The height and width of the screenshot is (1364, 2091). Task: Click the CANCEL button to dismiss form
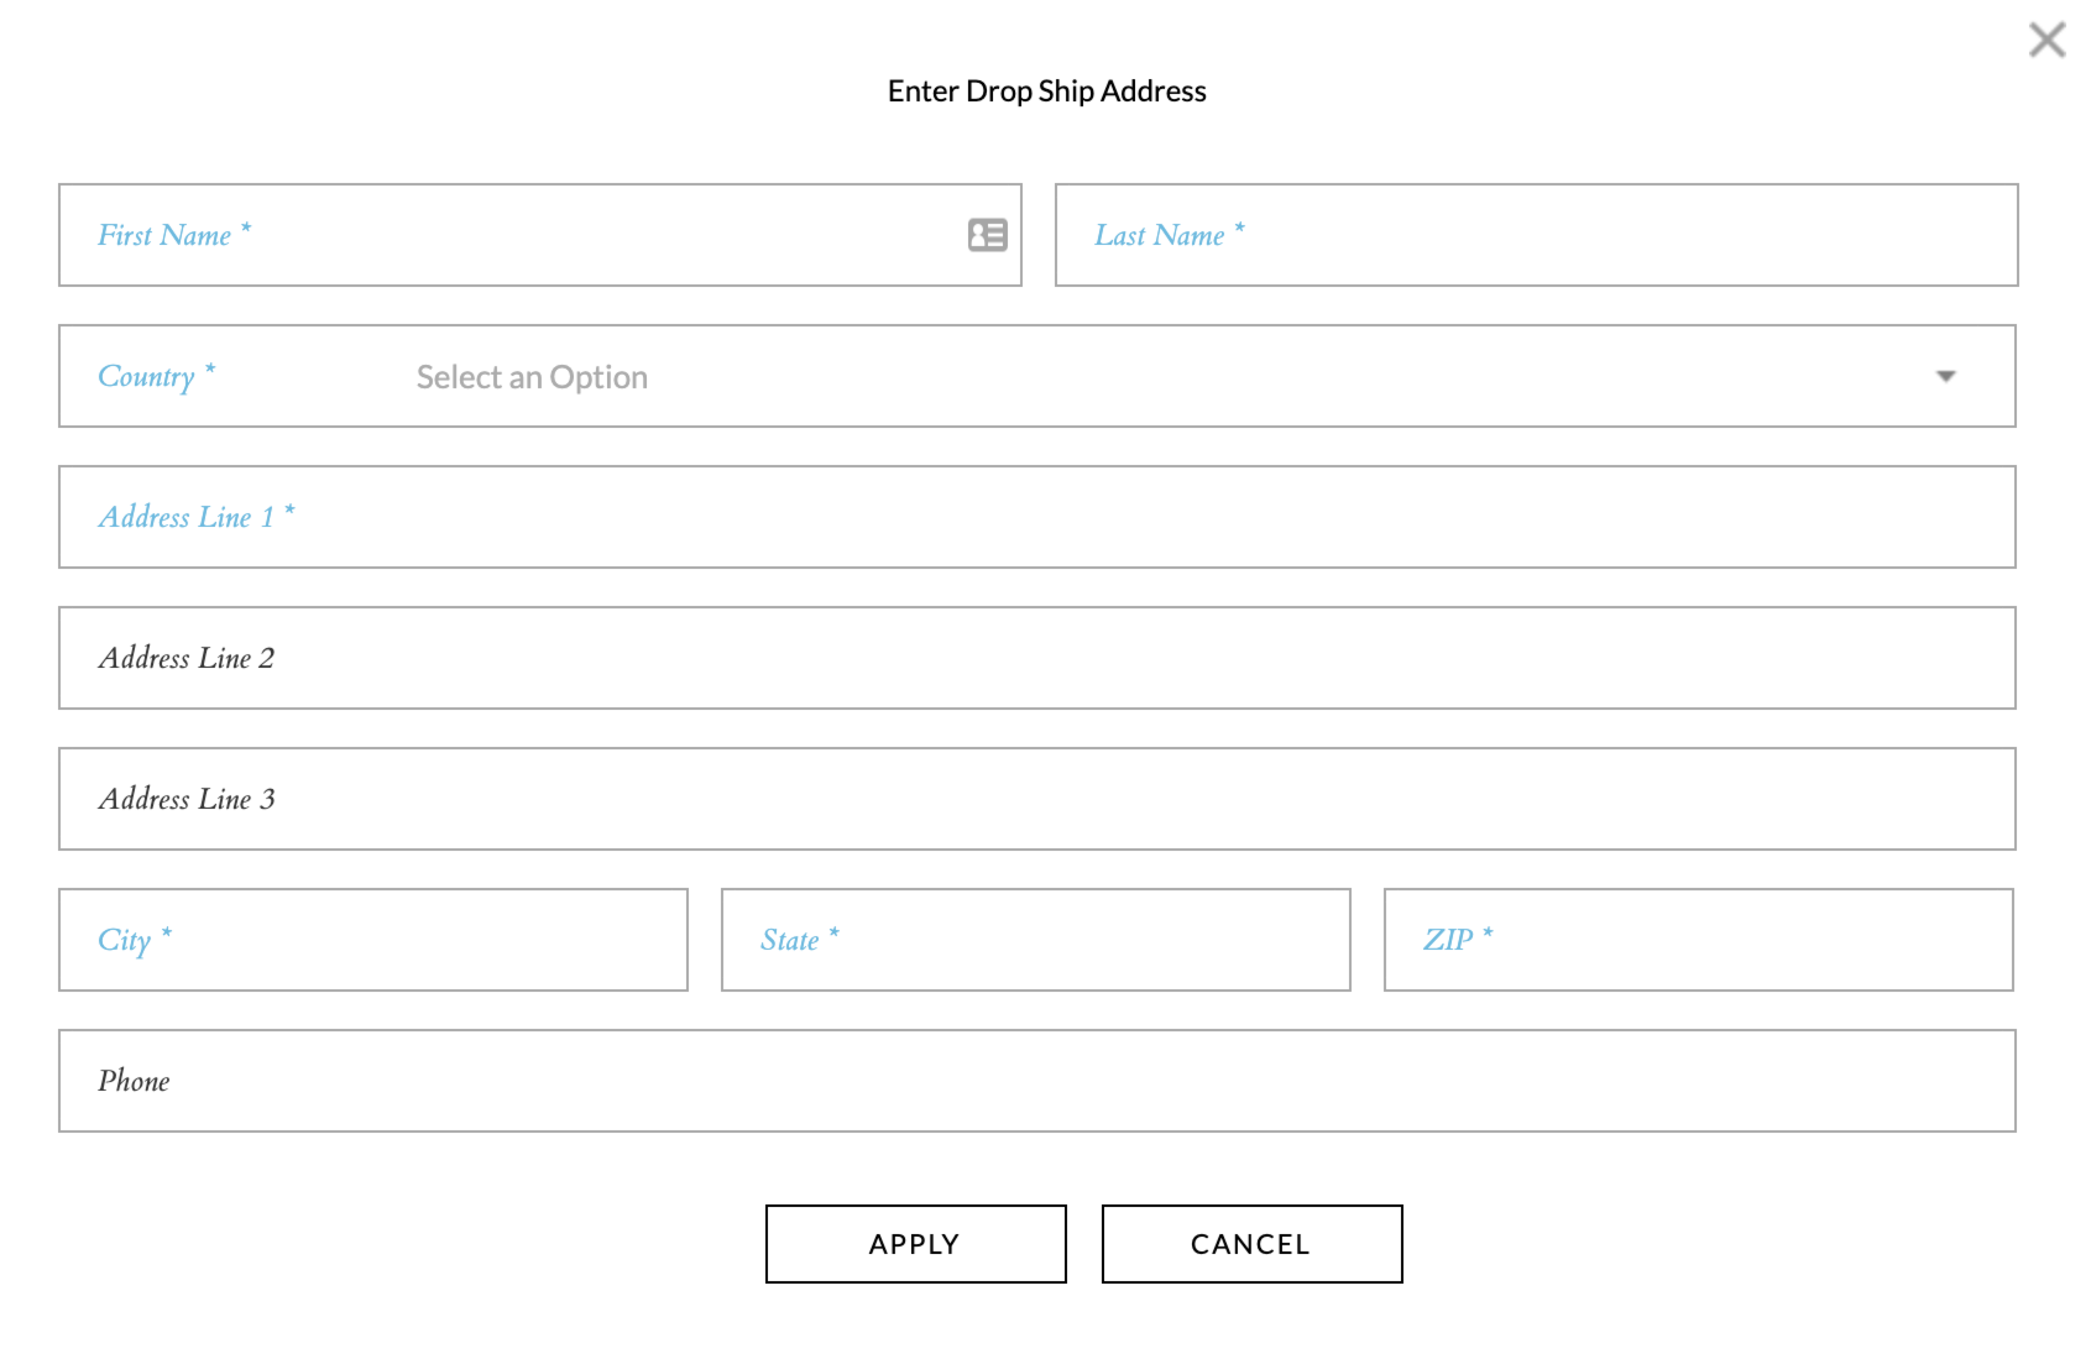1250,1242
